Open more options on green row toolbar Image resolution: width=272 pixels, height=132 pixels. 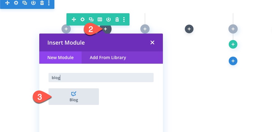(x=124, y=19)
